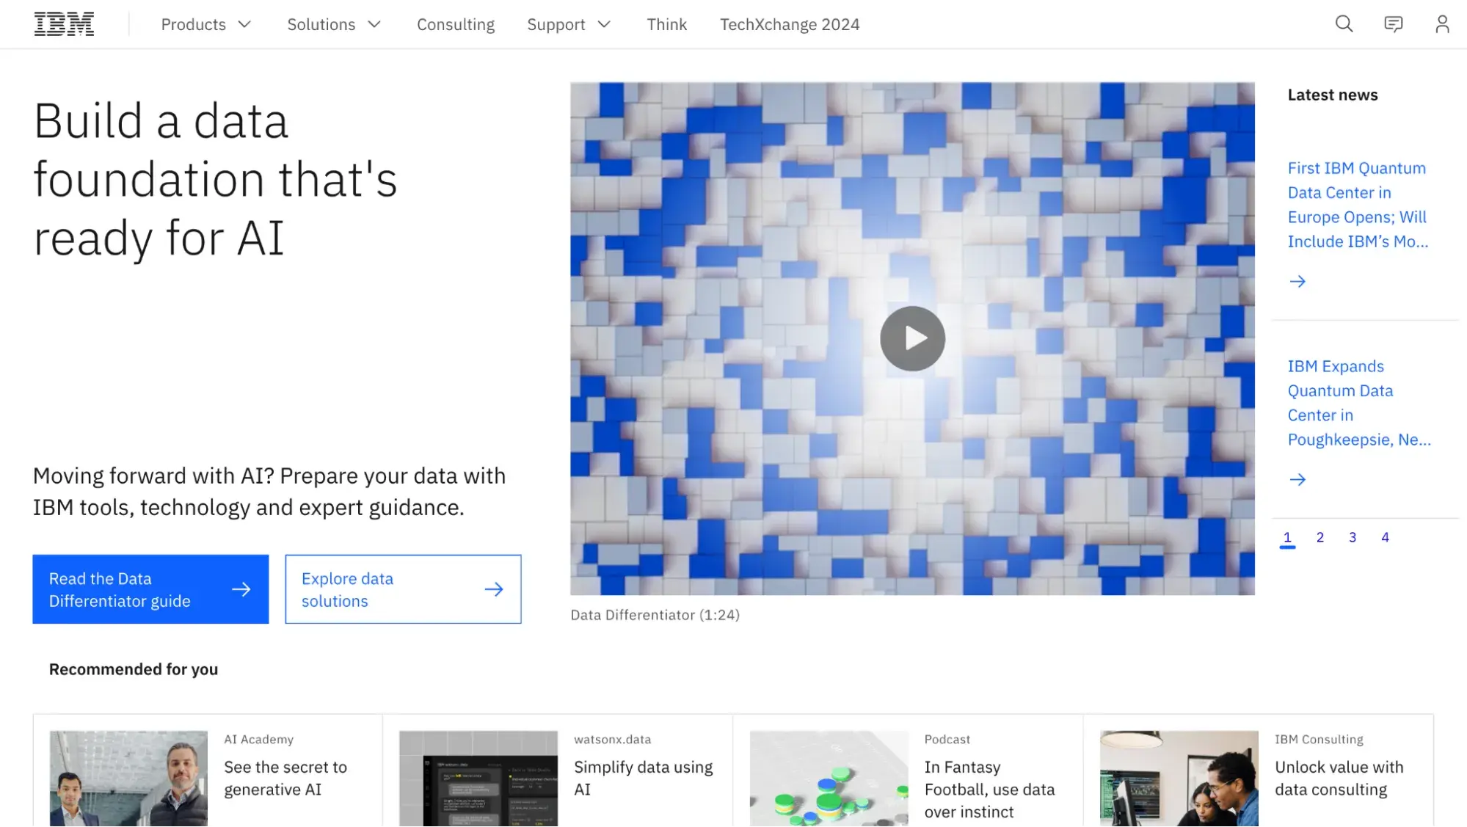Click the user account icon
The image size is (1467, 827).
1443,23
